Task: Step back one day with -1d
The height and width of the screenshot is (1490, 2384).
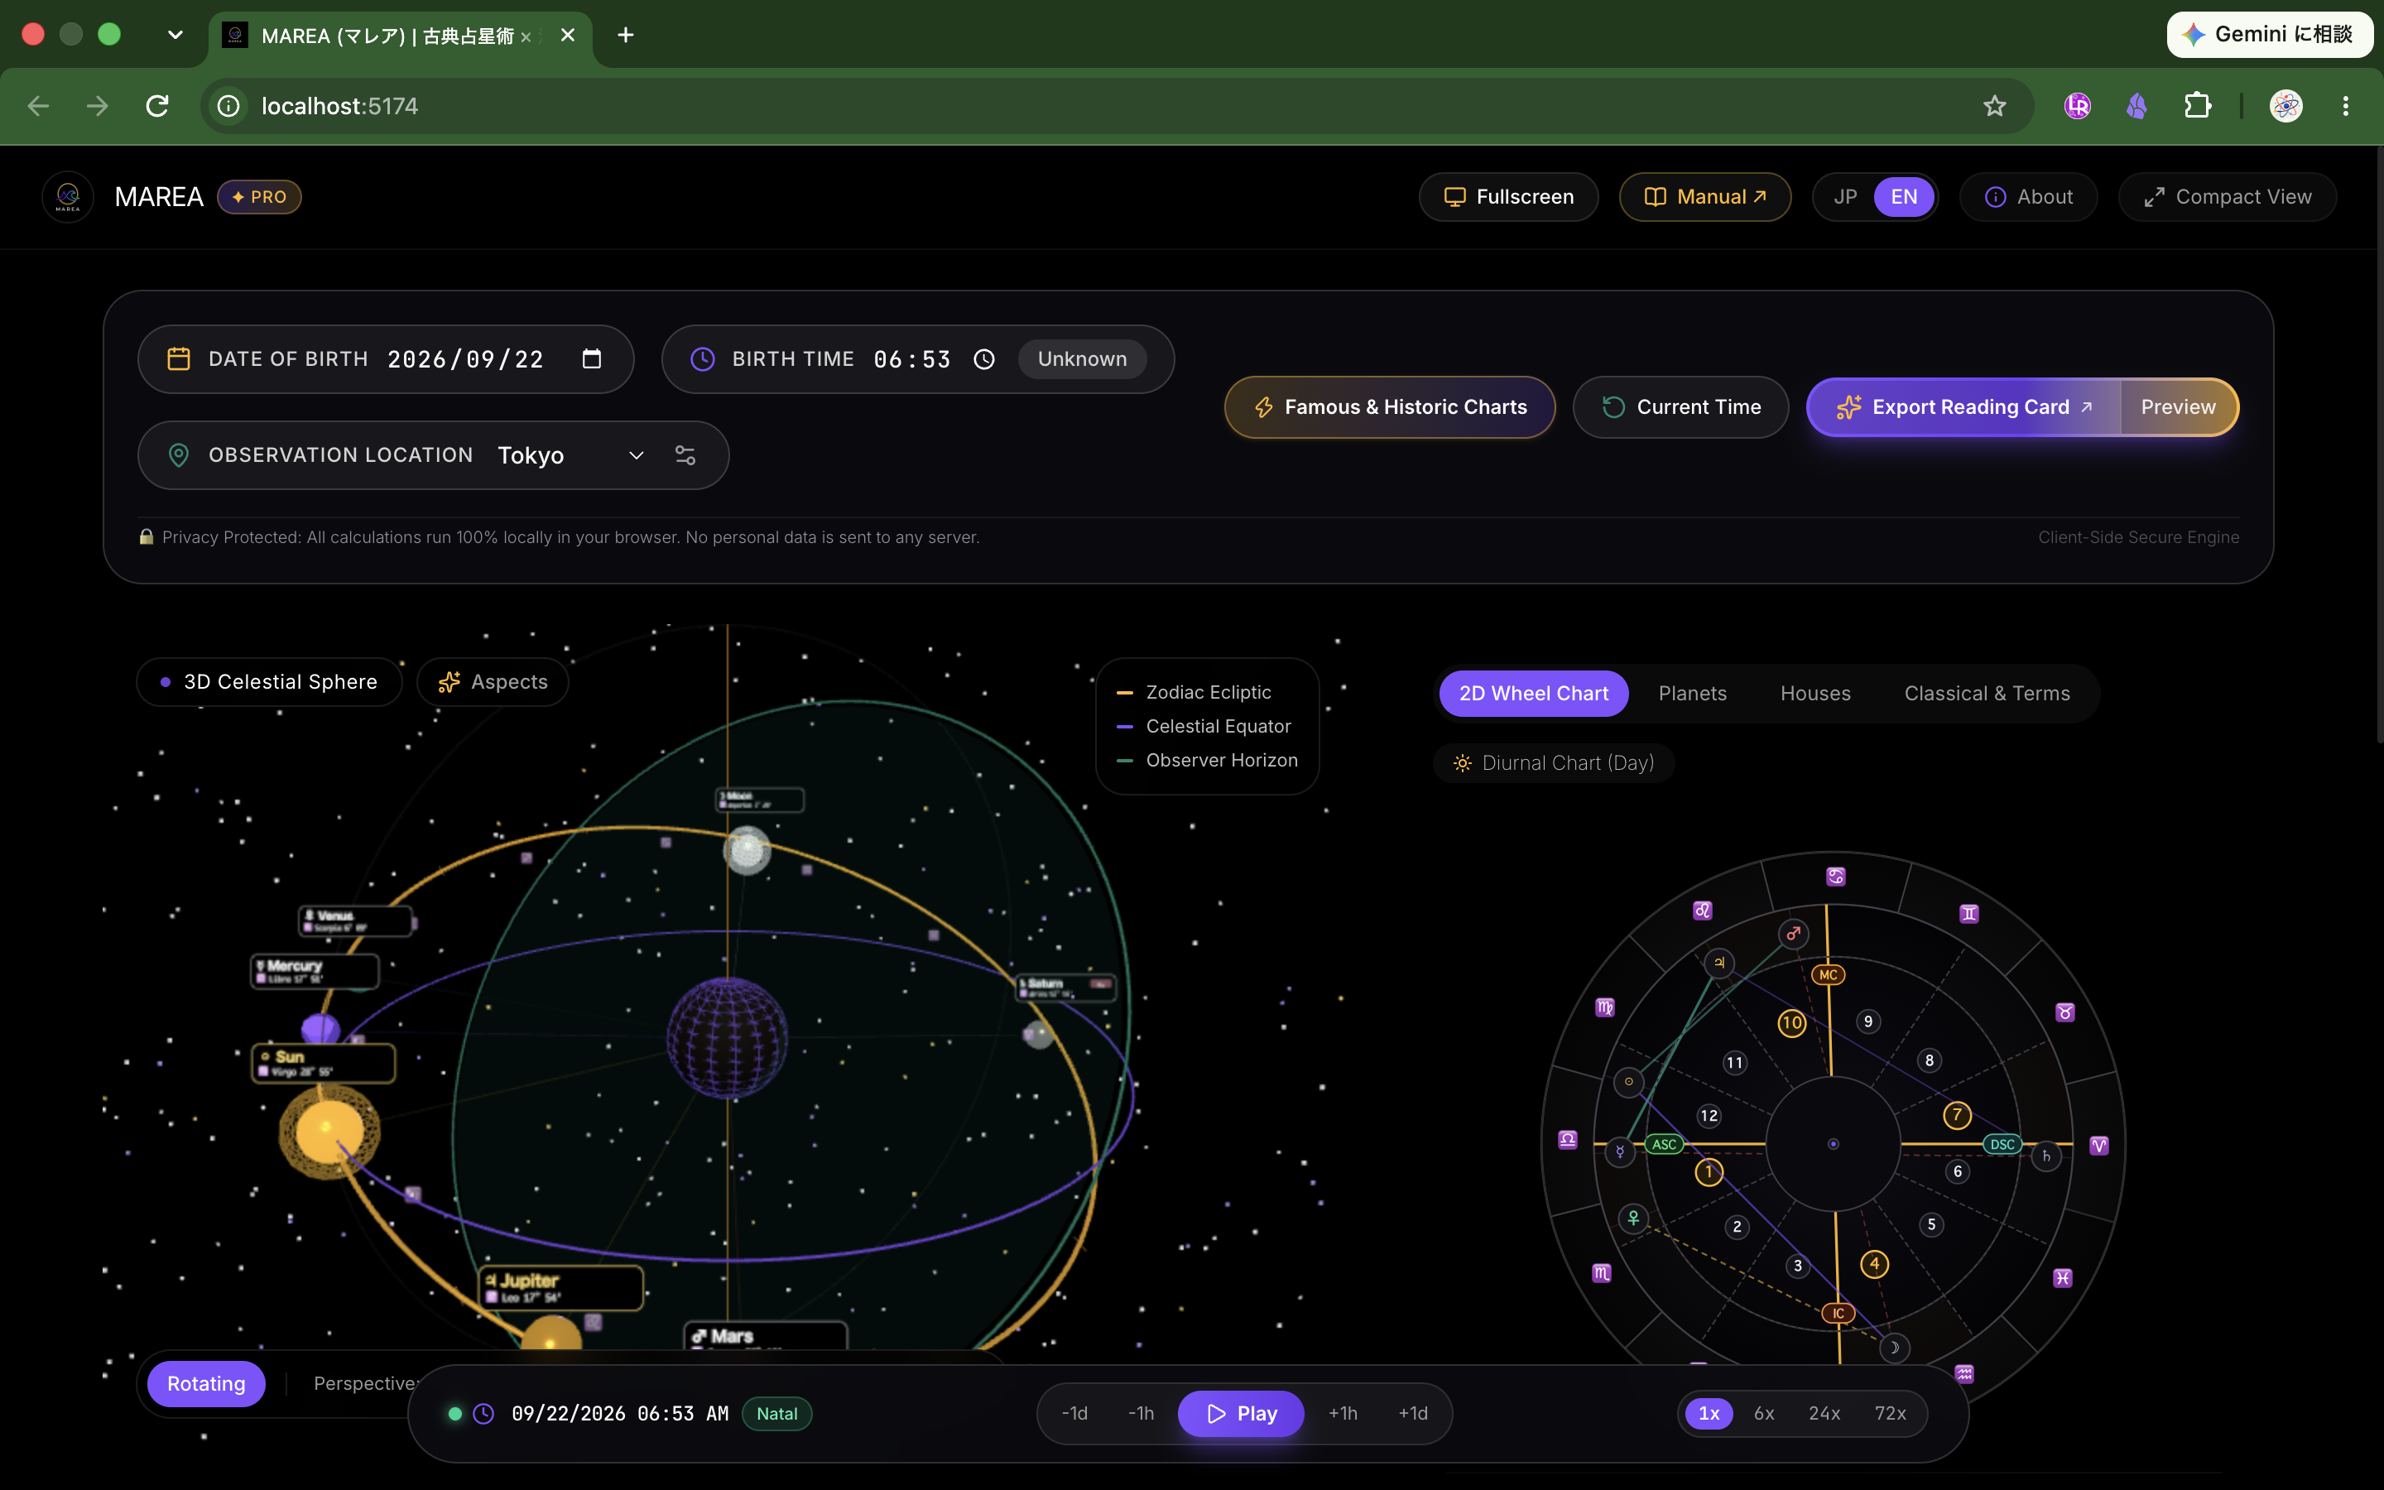Action: [1074, 1413]
